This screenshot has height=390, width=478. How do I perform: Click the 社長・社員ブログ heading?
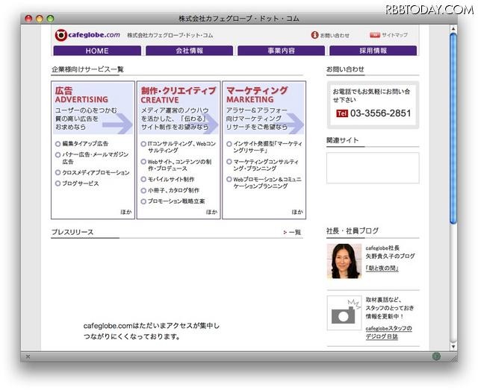coord(353,230)
